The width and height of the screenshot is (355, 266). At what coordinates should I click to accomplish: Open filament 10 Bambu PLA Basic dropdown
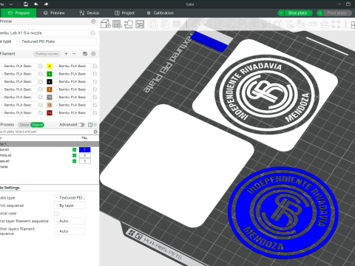pos(72,97)
